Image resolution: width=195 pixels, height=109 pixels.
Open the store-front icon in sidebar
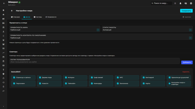pyautogui.click(x=3, y=44)
